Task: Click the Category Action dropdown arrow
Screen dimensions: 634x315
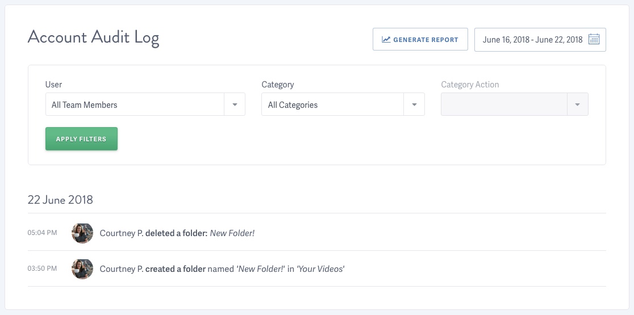Action: (x=577, y=104)
